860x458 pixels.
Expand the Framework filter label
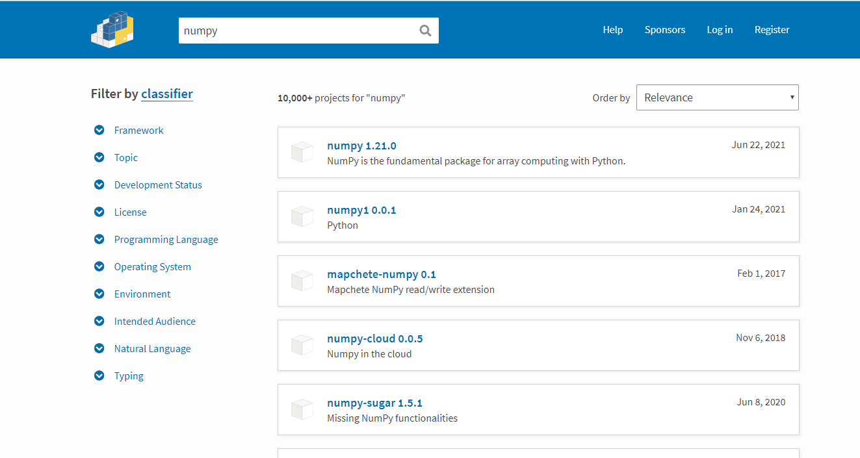(138, 130)
